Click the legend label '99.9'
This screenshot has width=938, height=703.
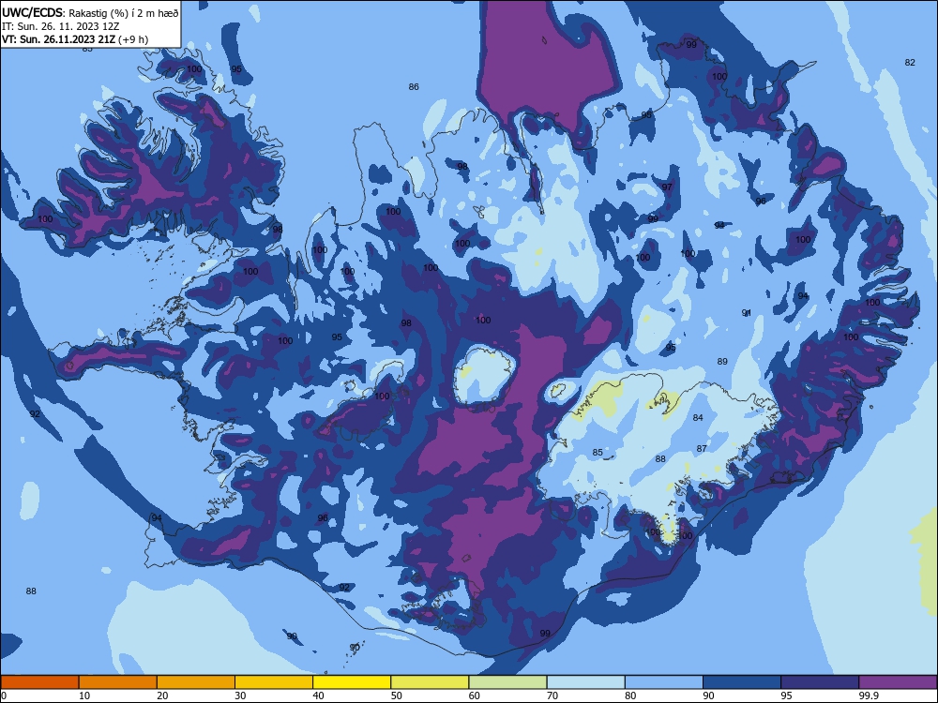869,696
